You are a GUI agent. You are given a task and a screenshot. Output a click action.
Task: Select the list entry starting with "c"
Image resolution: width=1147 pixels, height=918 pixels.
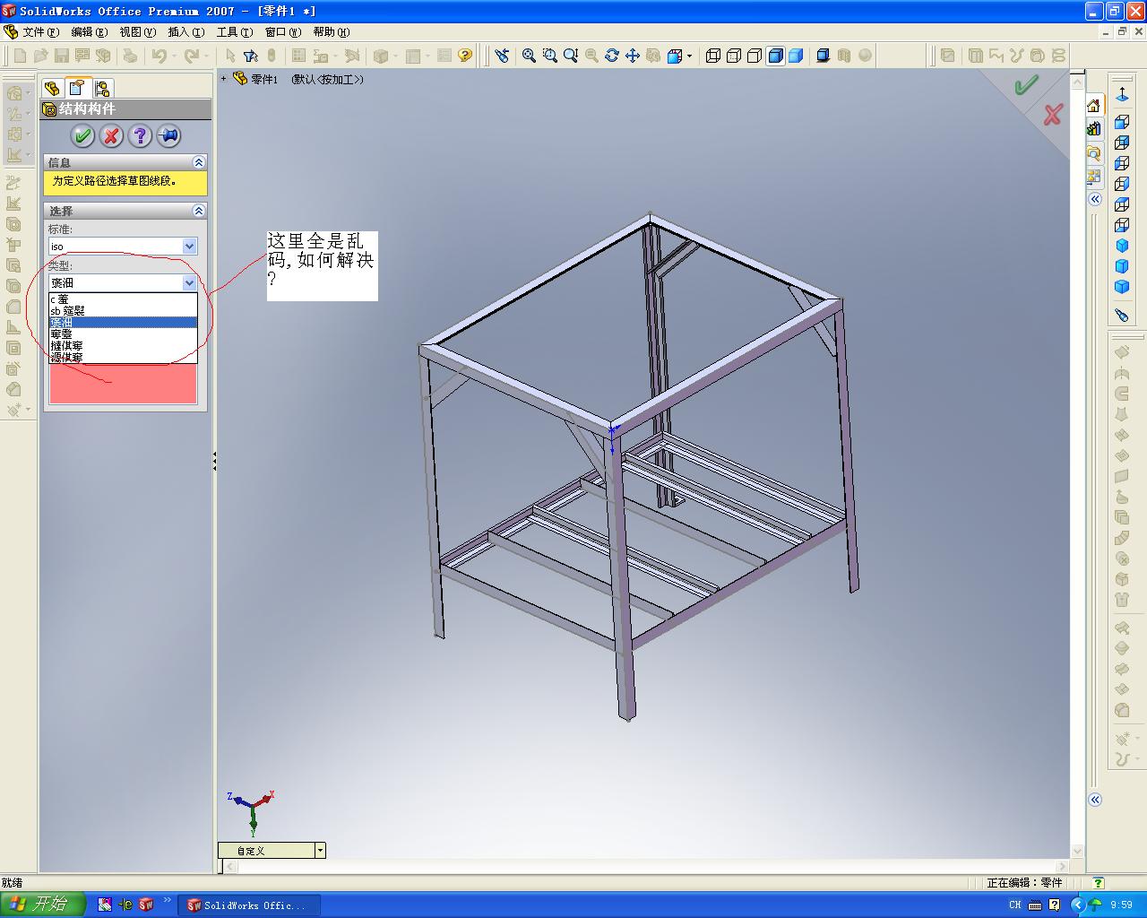123,299
